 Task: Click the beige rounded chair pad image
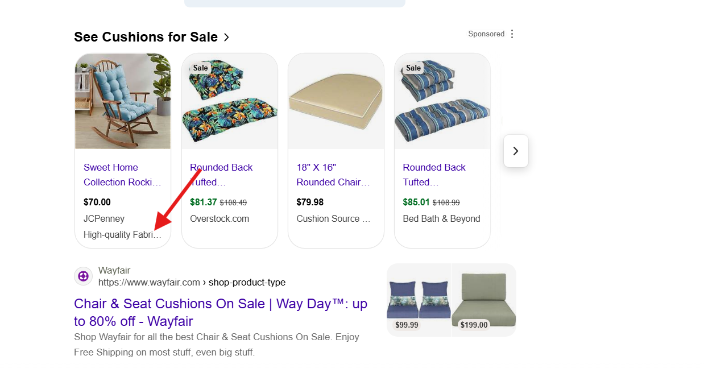(336, 101)
